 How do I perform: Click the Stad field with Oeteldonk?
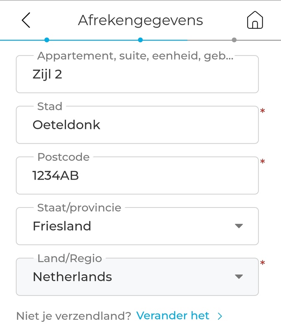tap(137, 125)
